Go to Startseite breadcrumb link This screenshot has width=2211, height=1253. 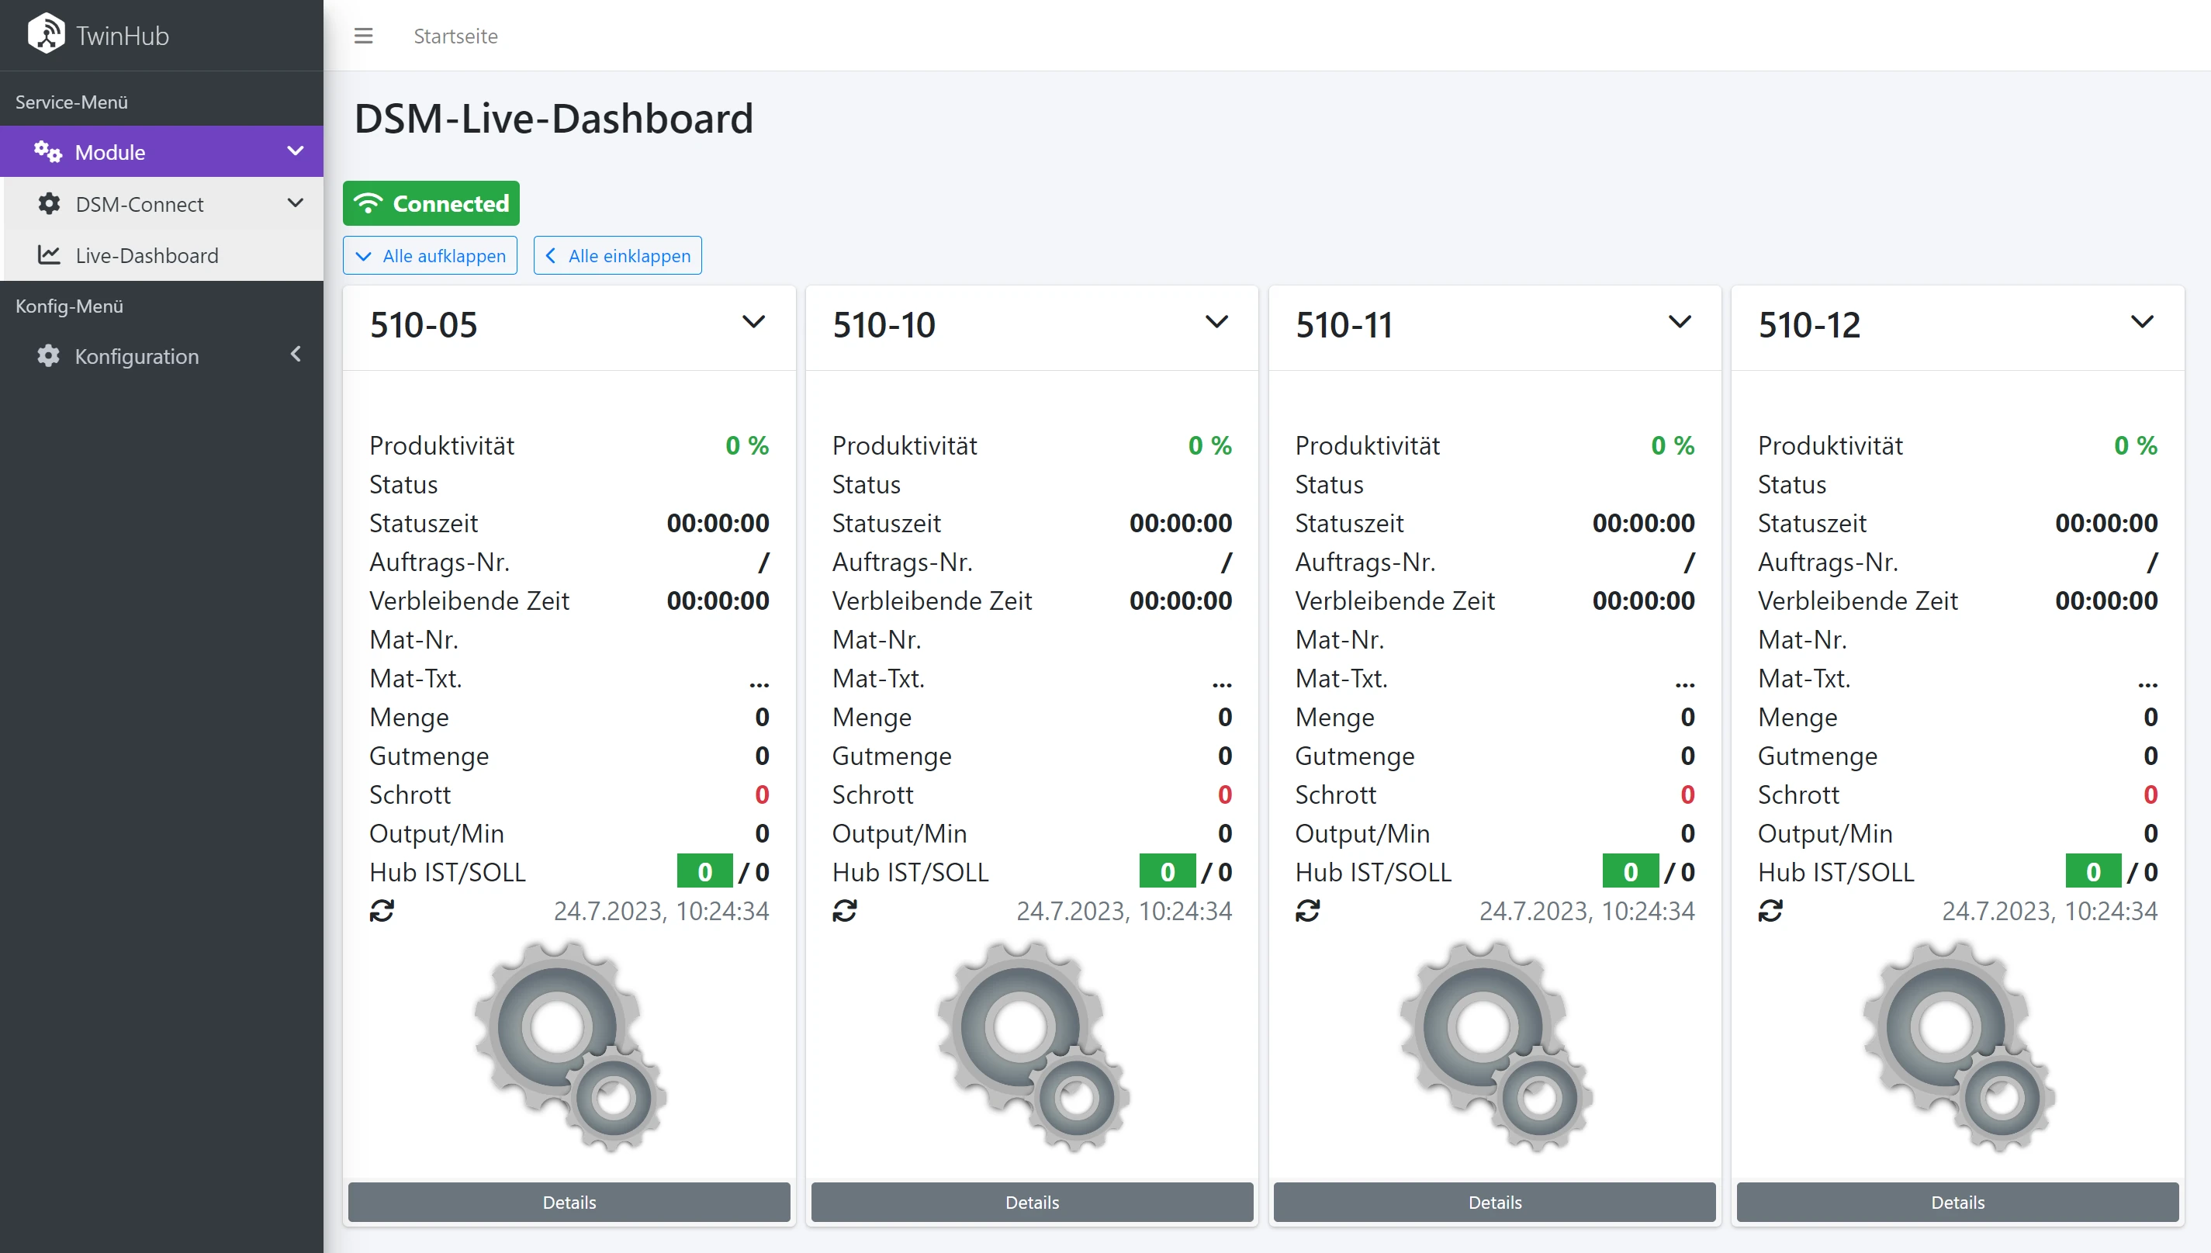[x=455, y=36]
